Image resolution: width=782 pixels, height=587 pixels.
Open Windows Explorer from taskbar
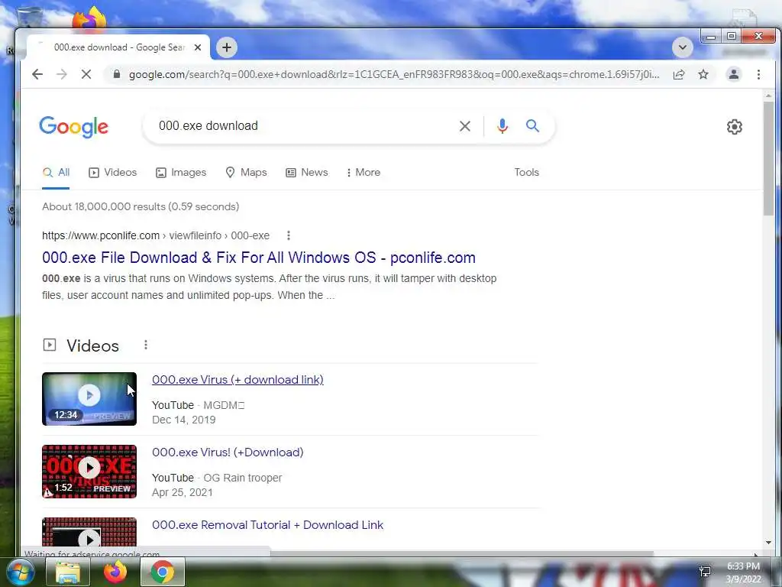[68, 572]
